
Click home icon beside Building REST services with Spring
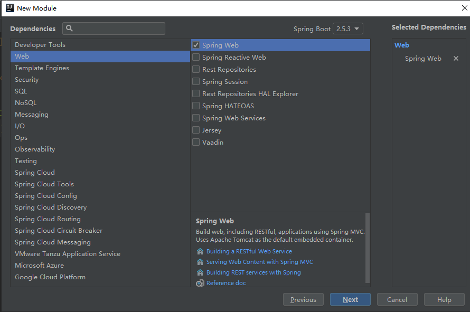200,272
